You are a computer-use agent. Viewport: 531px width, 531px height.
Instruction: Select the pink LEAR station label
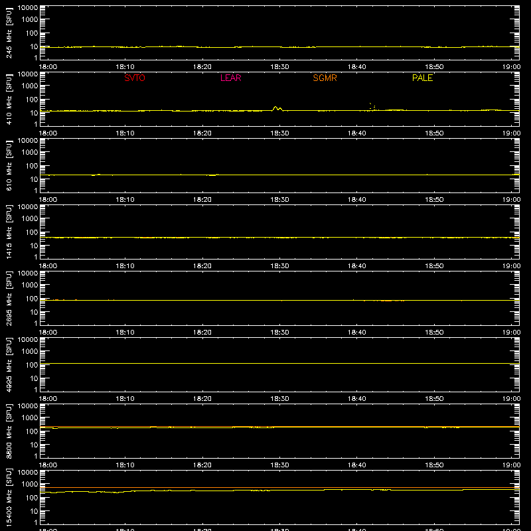click(230, 78)
